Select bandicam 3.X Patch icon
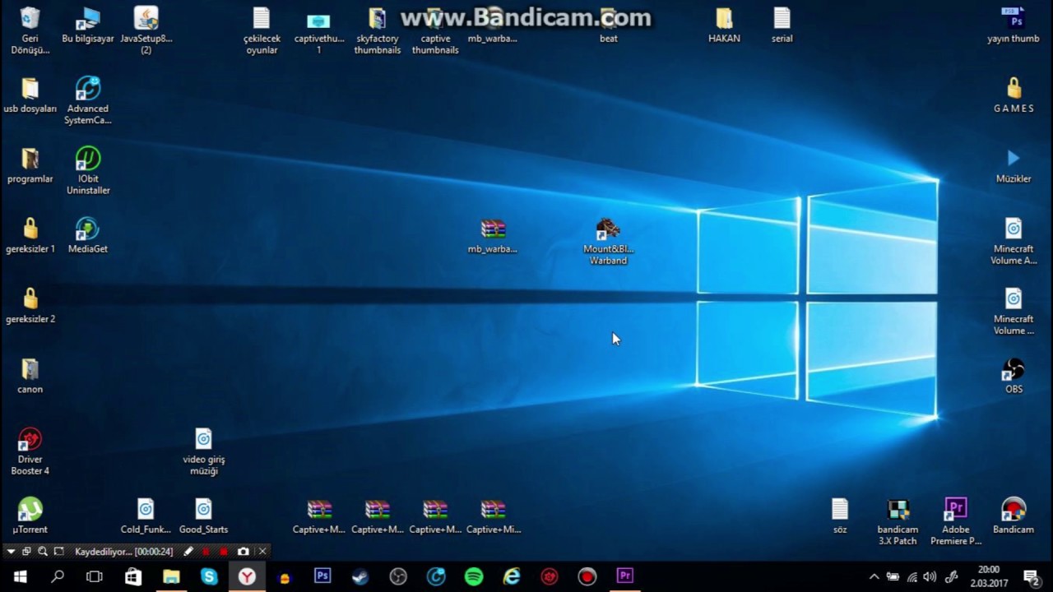The width and height of the screenshot is (1053, 592). [898, 522]
